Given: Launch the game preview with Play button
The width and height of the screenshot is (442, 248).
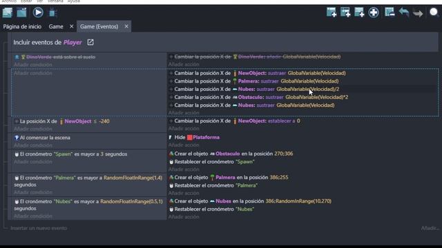Looking at the screenshot, I should [x=38, y=12].
